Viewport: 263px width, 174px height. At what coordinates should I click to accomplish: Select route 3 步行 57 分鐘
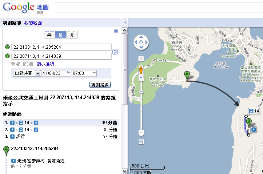click(x=61, y=137)
